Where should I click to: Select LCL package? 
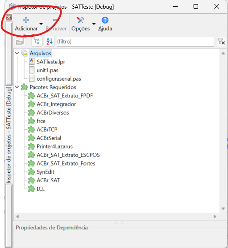41,189
